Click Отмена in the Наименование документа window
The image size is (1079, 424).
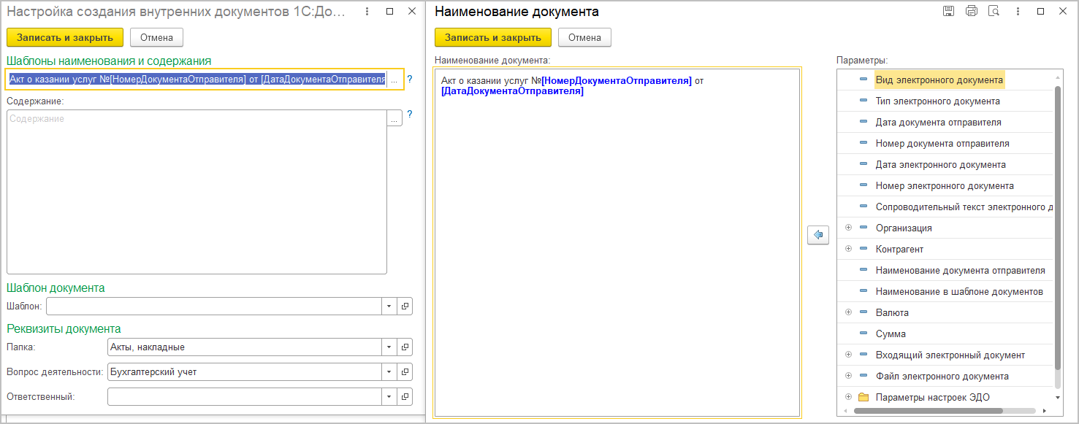584,37
